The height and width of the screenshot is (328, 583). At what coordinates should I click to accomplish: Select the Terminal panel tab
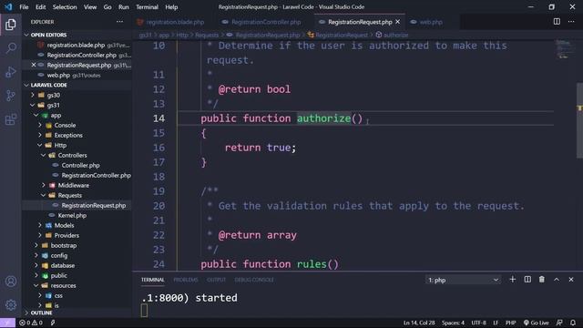(x=152, y=280)
